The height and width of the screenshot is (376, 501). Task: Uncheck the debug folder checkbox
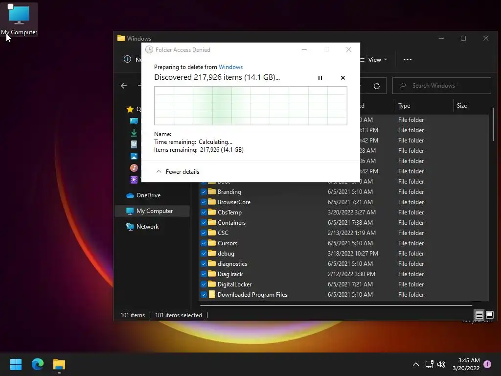(204, 254)
